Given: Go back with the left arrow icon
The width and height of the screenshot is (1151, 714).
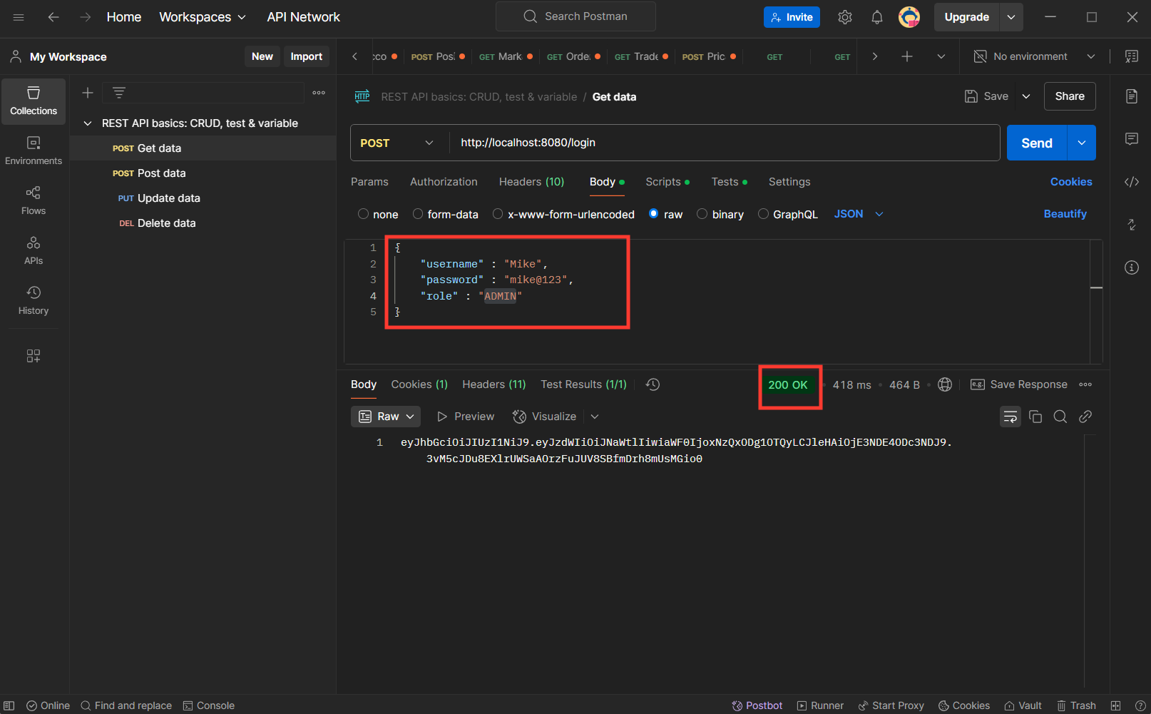Looking at the screenshot, I should [53, 17].
